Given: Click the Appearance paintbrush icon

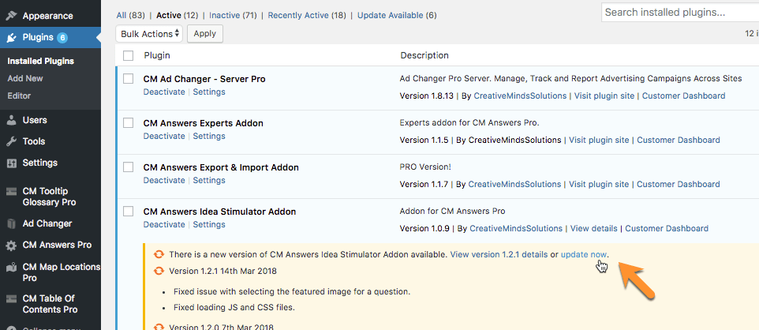Looking at the screenshot, I should pyautogui.click(x=11, y=16).
